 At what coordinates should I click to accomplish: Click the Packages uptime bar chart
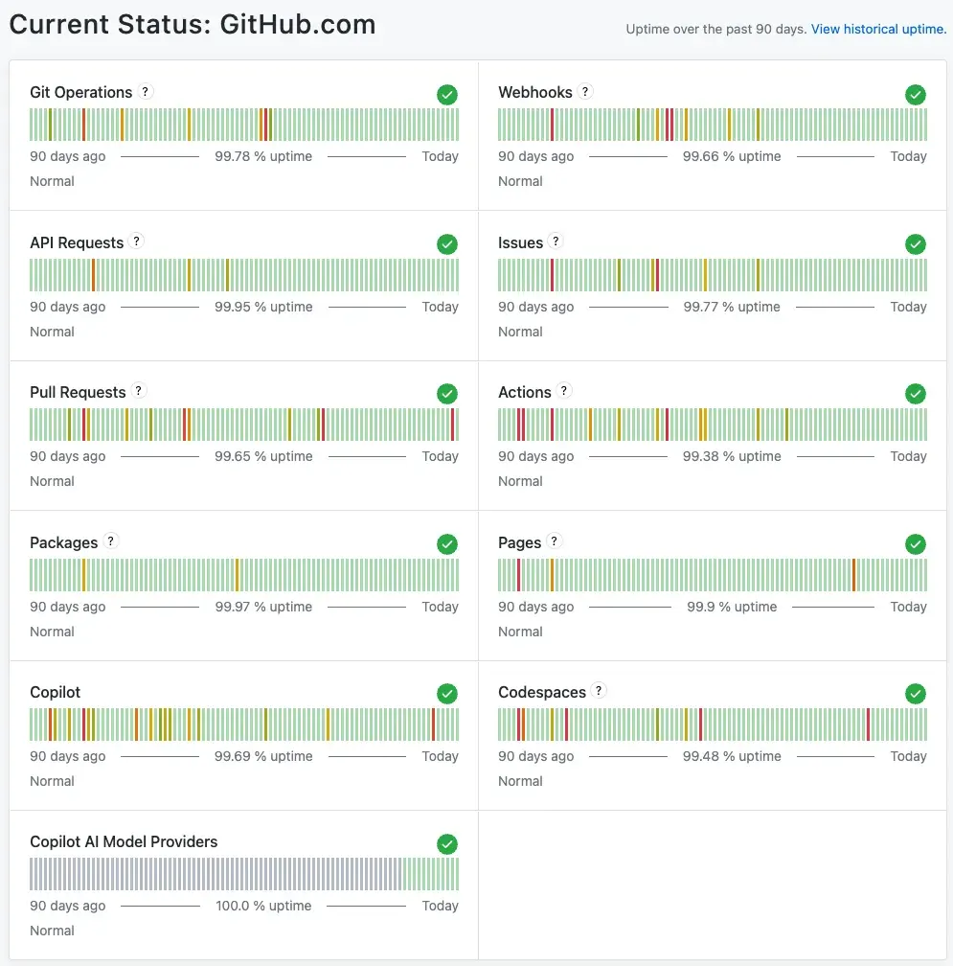coord(244,575)
